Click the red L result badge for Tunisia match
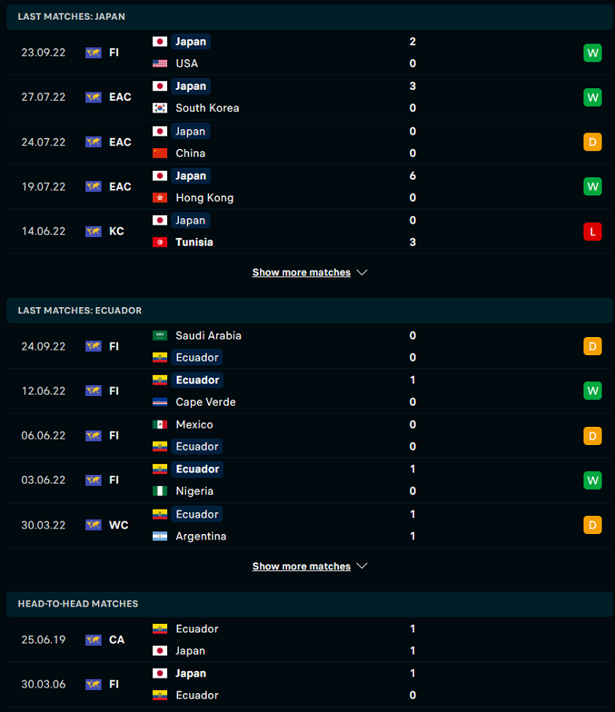Image resolution: width=615 pixels, height=712 pixels. 592,232
